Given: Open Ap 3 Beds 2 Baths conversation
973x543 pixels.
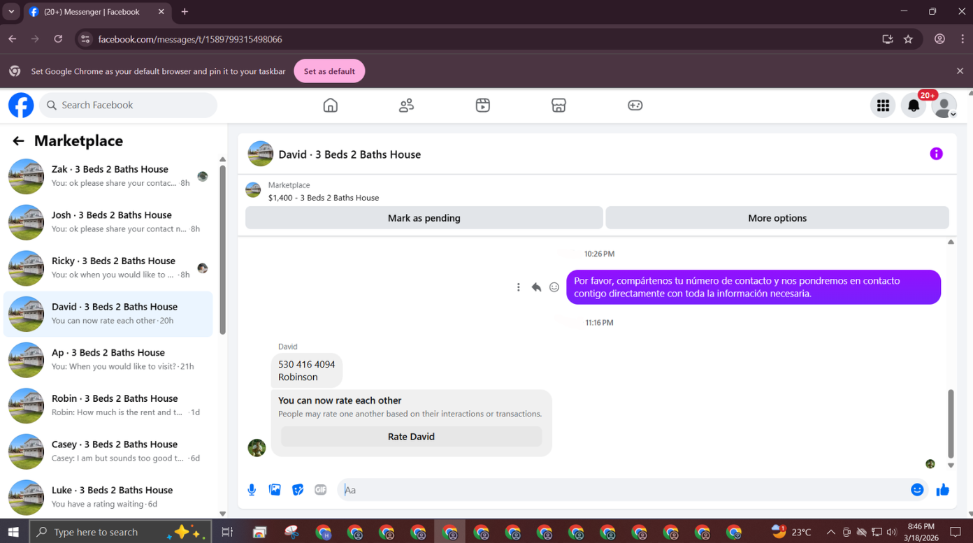Looking at the screenshot, I should point(108,360).
